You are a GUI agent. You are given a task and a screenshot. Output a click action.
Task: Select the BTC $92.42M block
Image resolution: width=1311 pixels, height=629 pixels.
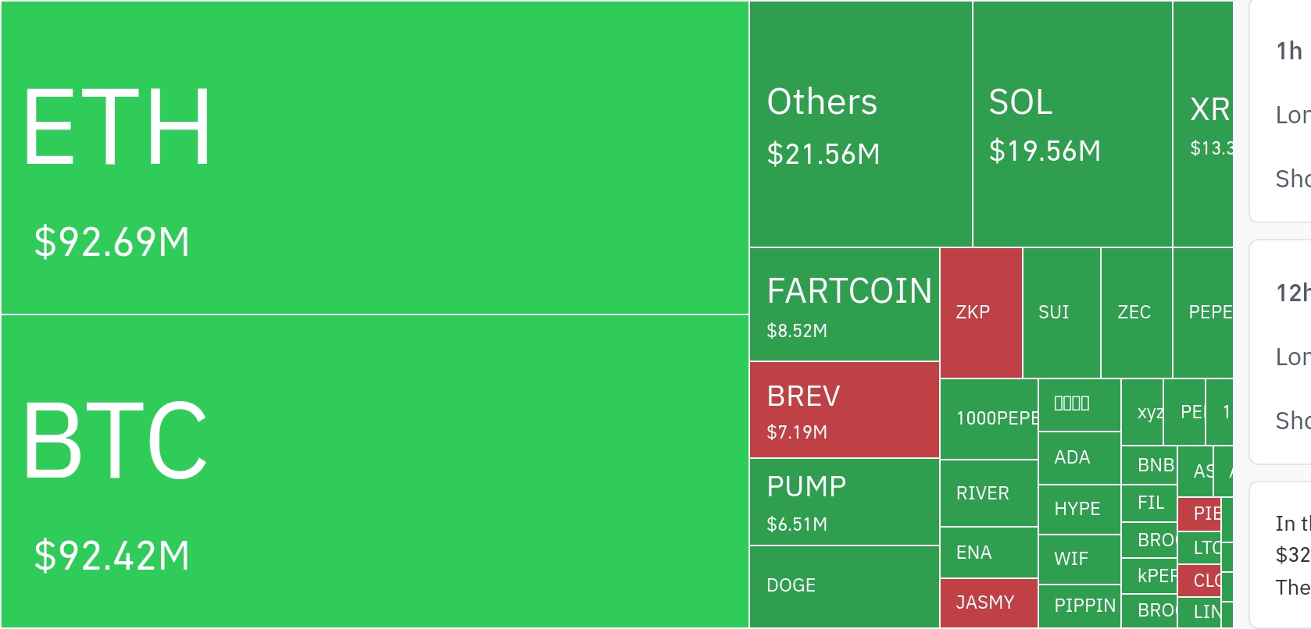[x=375, y=471]
